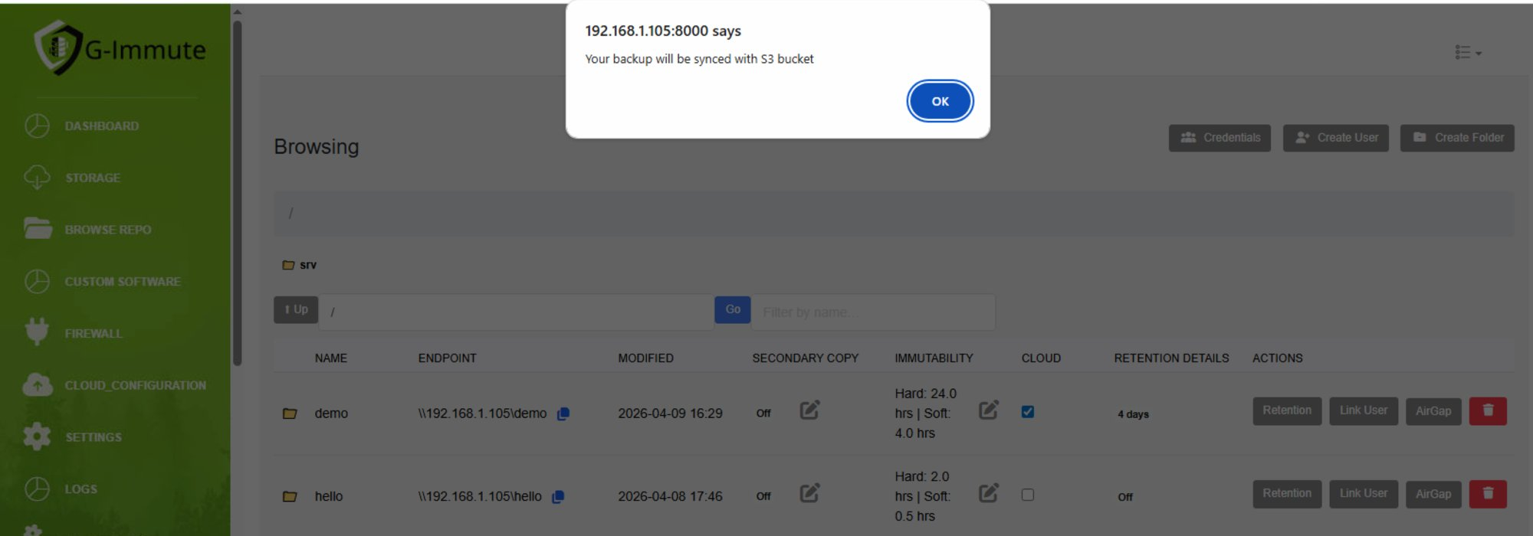This screenshot has height=536, width=1533.
Task: Go to Browse Repo
Action: coord(107,230)
